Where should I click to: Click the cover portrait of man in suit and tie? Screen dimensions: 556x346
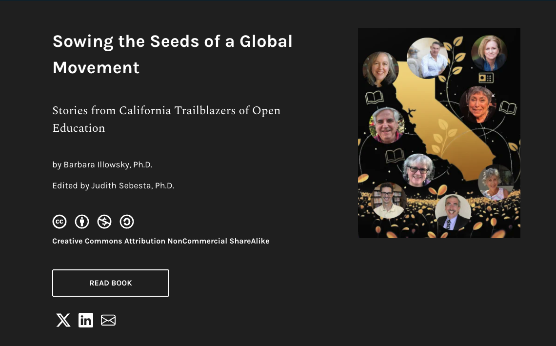pyautogui.click(x=453, y=212)
